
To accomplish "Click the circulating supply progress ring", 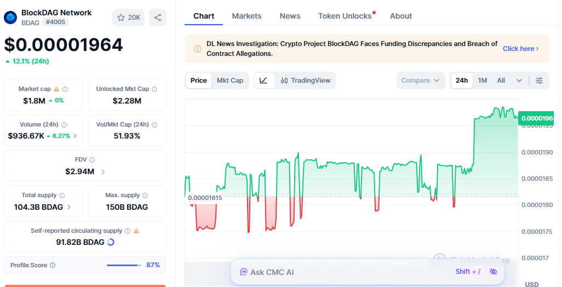I will (111, 242).
